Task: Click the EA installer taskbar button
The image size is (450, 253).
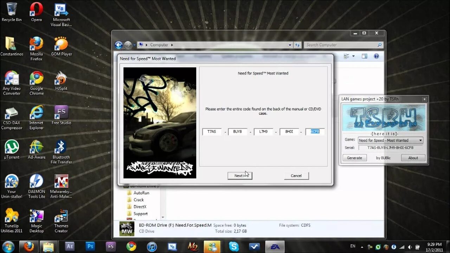Action: (275, 247)
